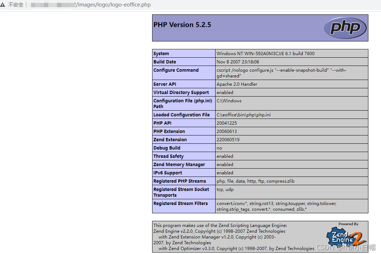Click the "Loaded Configuration File" label
381x254 pixels.
click(x=182, y=115)
